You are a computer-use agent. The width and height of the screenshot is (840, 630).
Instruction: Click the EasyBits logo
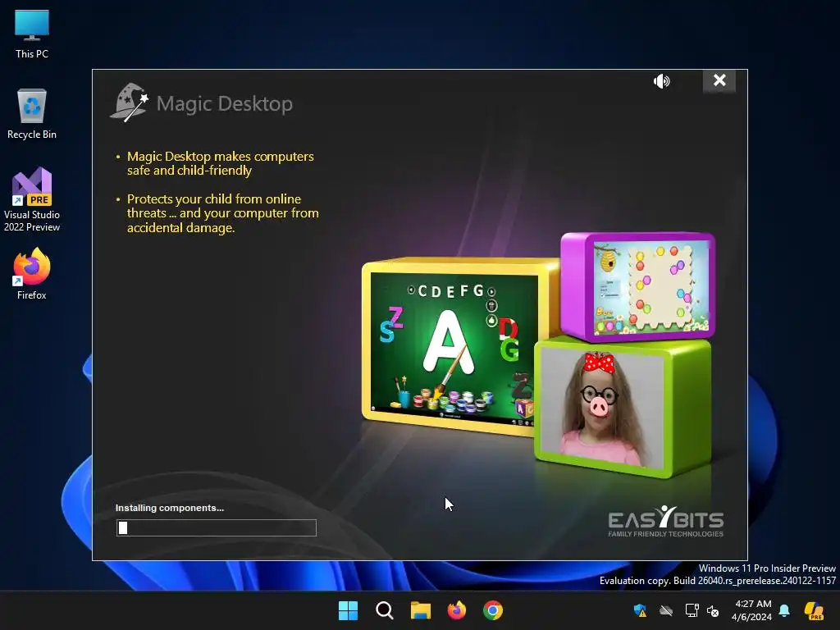point(666,521)
